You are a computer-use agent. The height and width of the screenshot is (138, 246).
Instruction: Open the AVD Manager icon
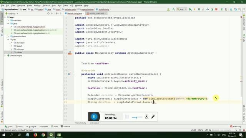tap(226, 9)
